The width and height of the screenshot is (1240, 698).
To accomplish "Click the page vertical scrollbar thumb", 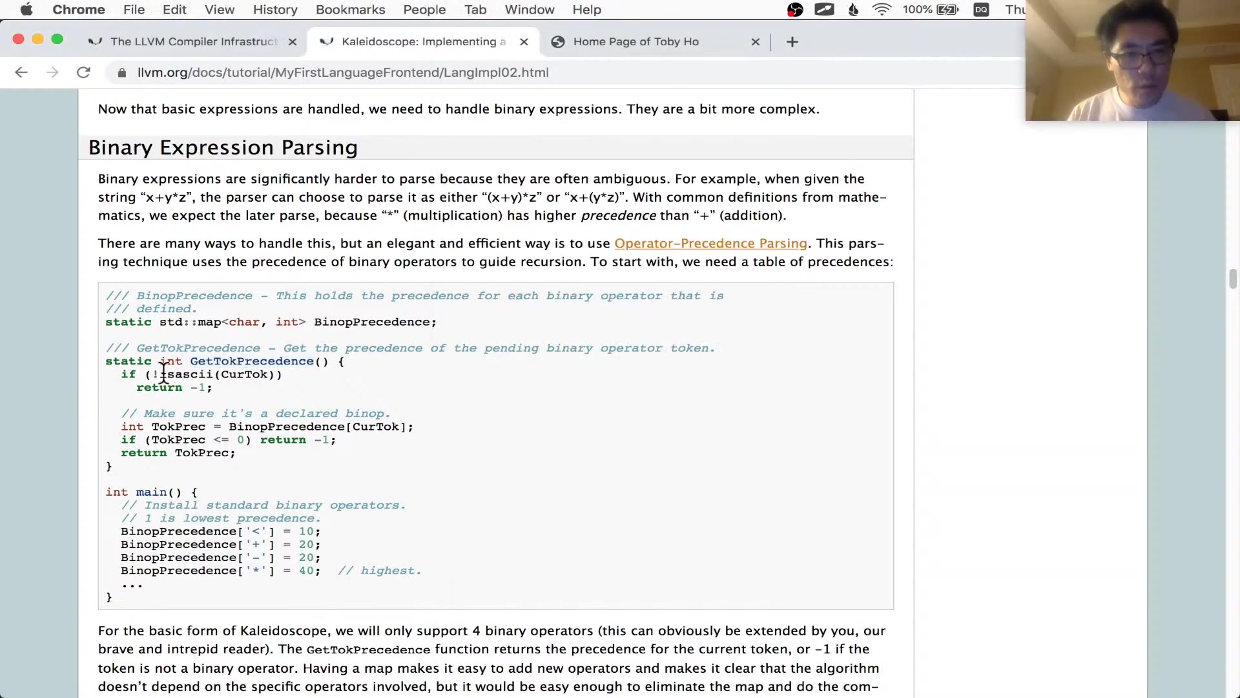I will point(1232,279).
